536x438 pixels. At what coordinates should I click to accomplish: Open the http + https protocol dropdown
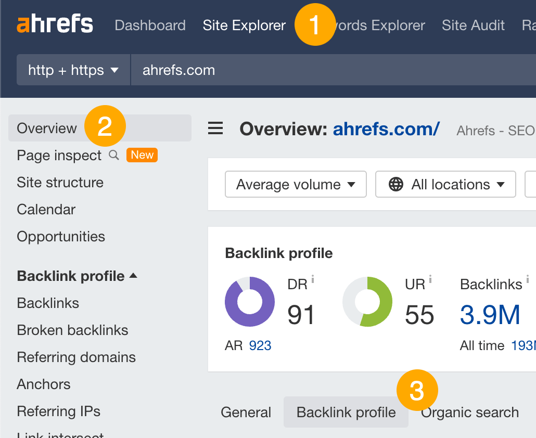pos(73,70)
